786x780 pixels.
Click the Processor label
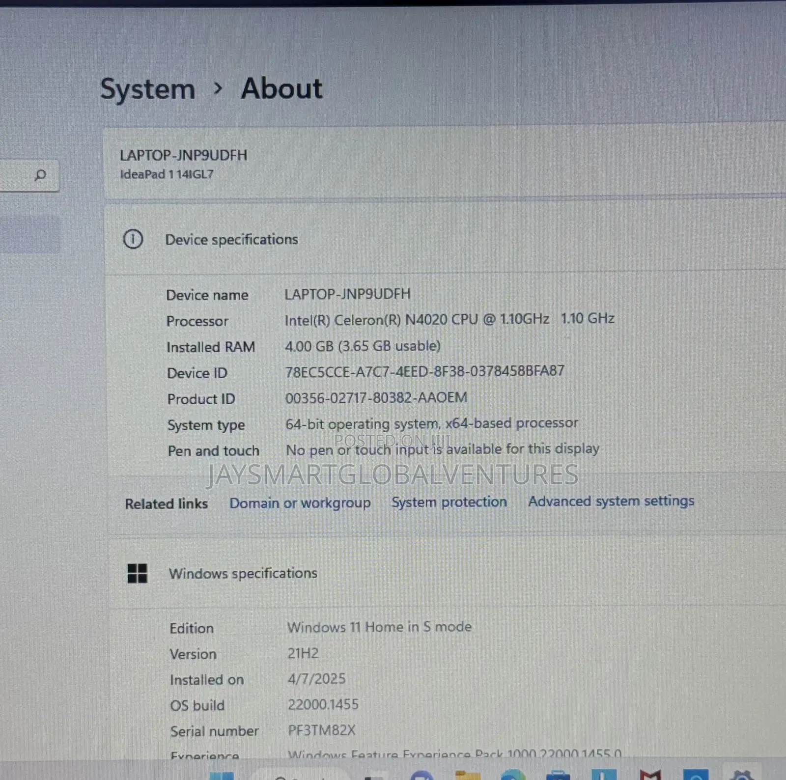(x=197, y=321)
